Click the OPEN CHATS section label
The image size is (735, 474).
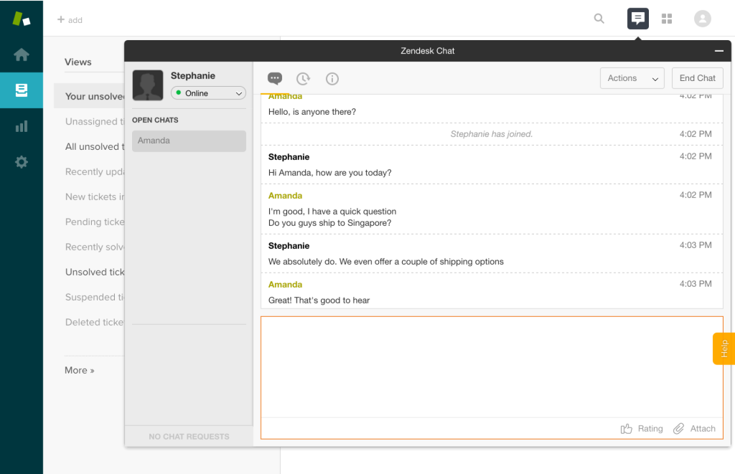(155, 120)
